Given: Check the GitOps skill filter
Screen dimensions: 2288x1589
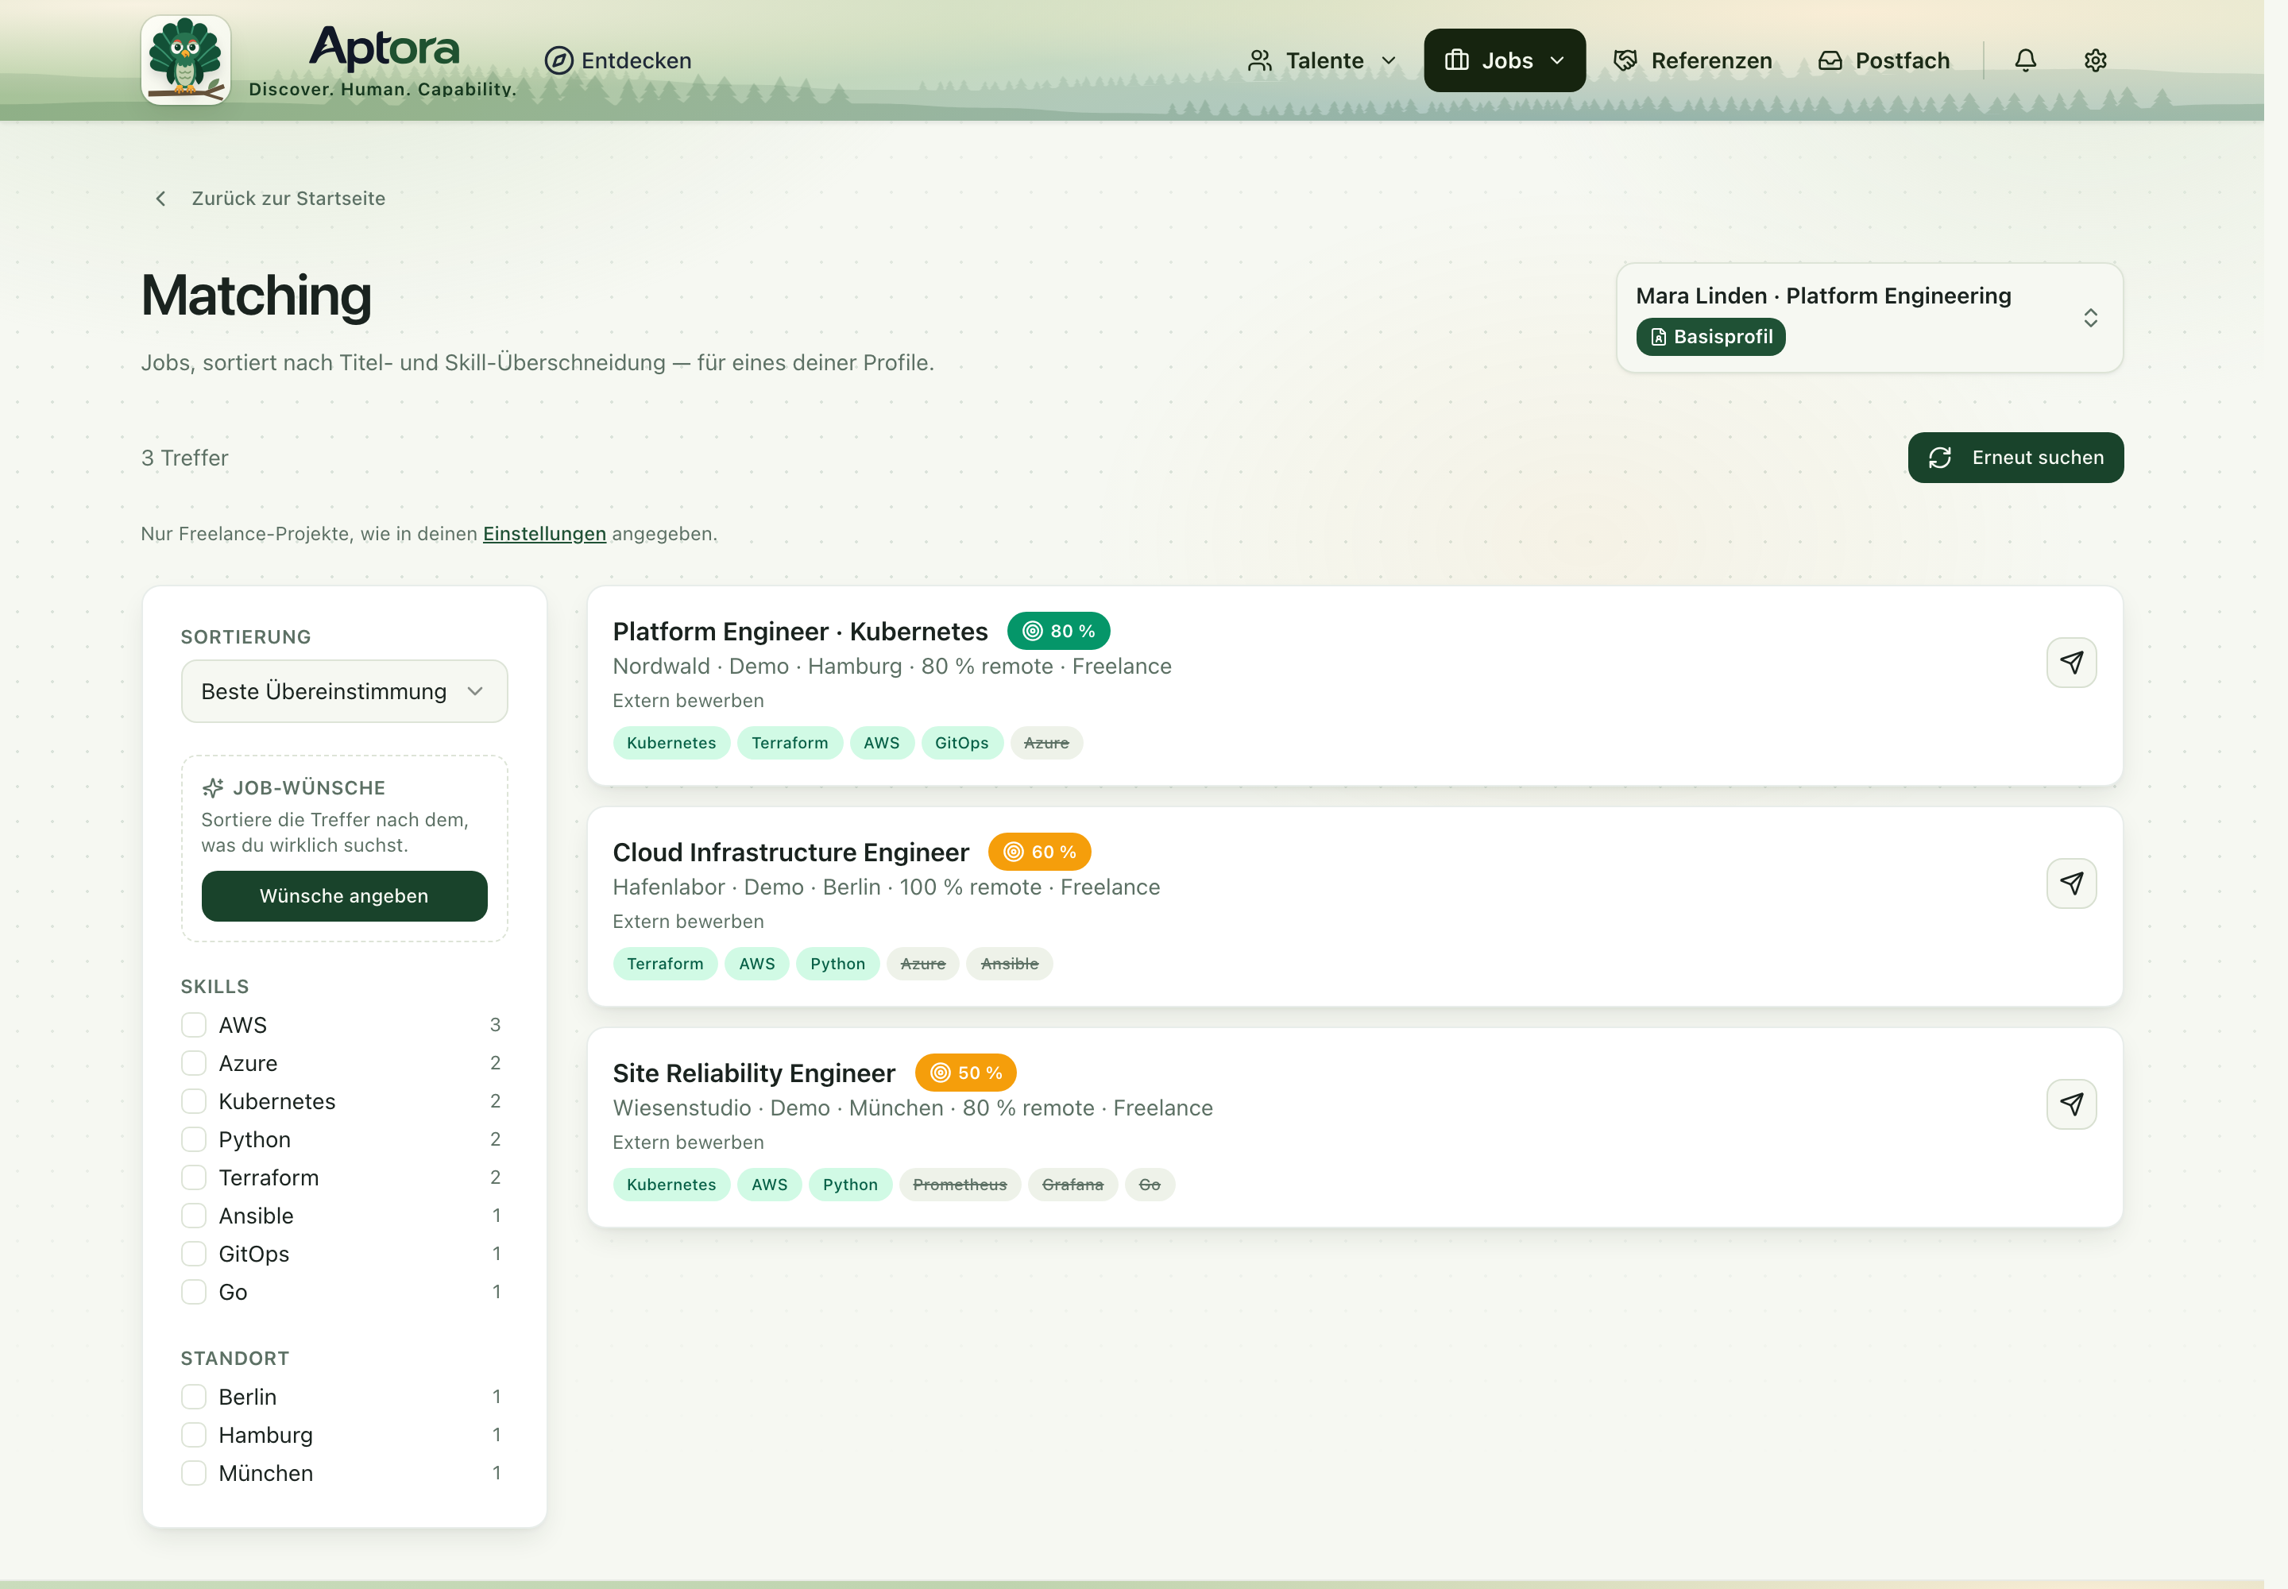Looking at the screenshot, I should click(193, 1254).
